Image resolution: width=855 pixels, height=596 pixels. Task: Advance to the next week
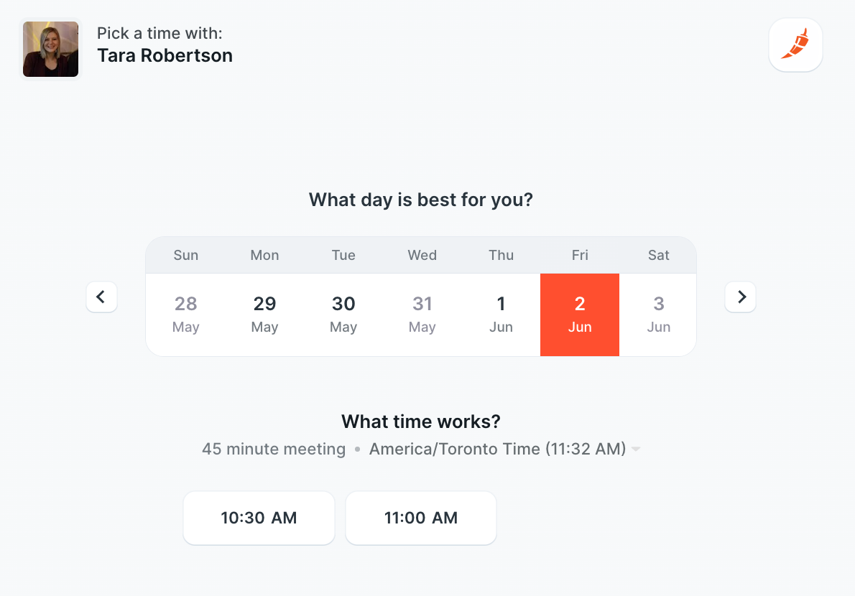click(x=740, y=297)
